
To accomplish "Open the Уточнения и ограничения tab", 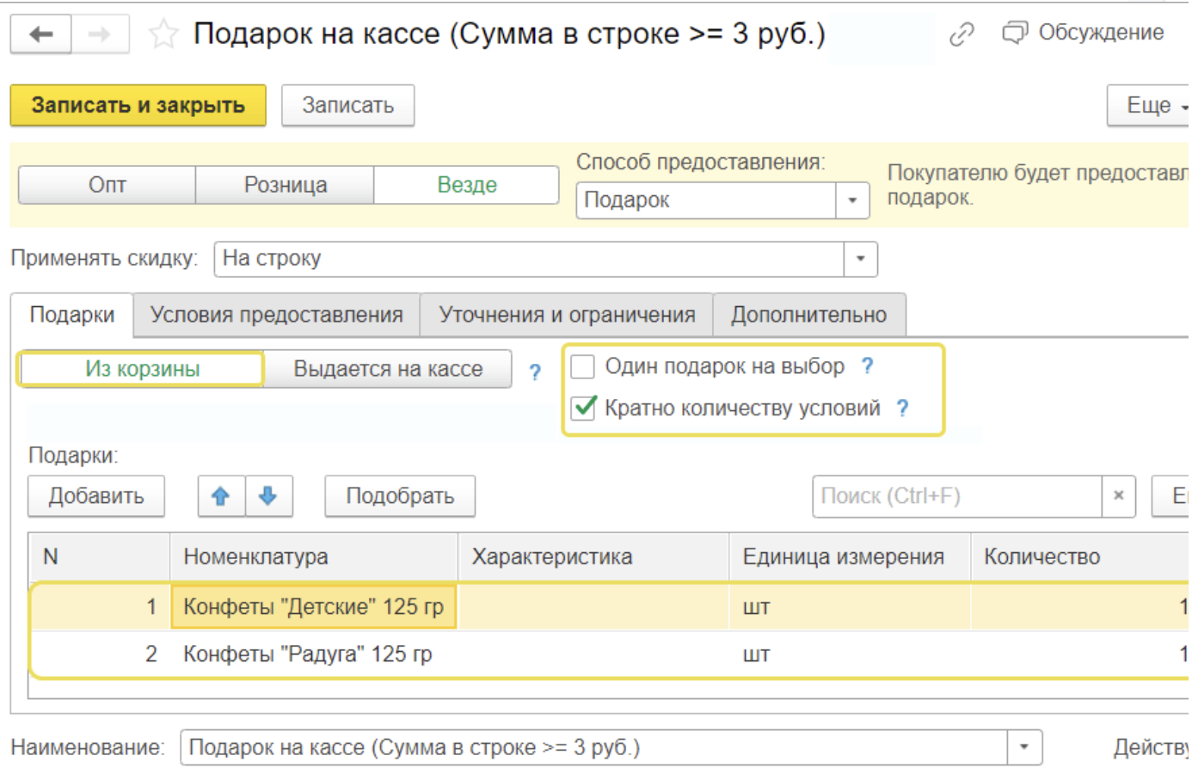I will [x=567, y=315].
